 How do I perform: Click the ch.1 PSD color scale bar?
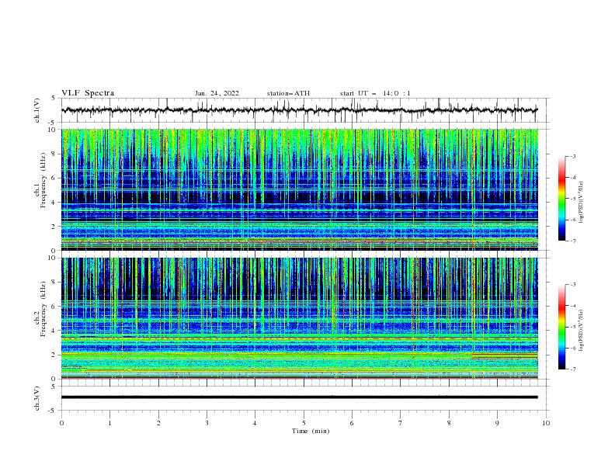click(x=561, y=199)
